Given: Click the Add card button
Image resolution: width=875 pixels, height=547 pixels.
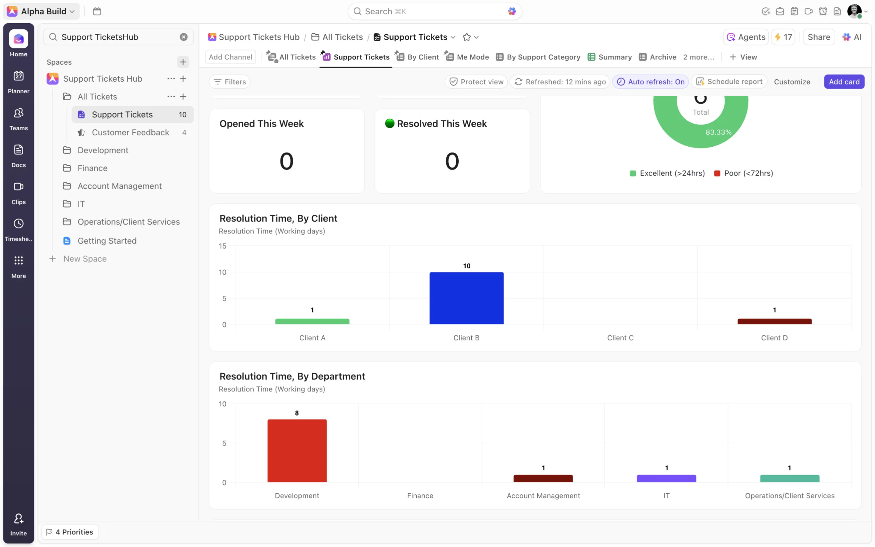Looking at the screenshot, I should (x=844, y=82).
